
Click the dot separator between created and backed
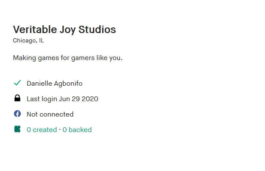60,129
